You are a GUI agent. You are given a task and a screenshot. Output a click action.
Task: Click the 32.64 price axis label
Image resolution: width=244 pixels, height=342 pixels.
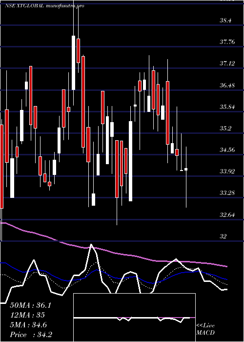(x=227, y=214)
